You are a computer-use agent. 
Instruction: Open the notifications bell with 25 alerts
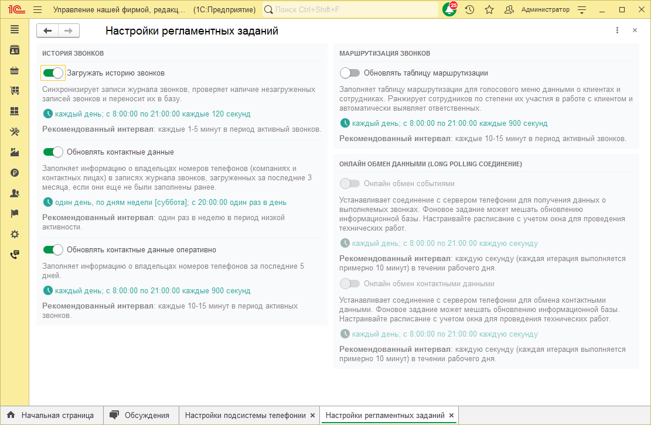point(450,10)
